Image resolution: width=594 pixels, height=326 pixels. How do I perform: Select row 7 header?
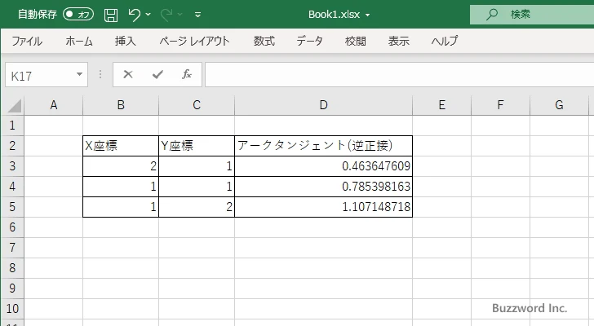pyautogui.click(x=12, y=248)
